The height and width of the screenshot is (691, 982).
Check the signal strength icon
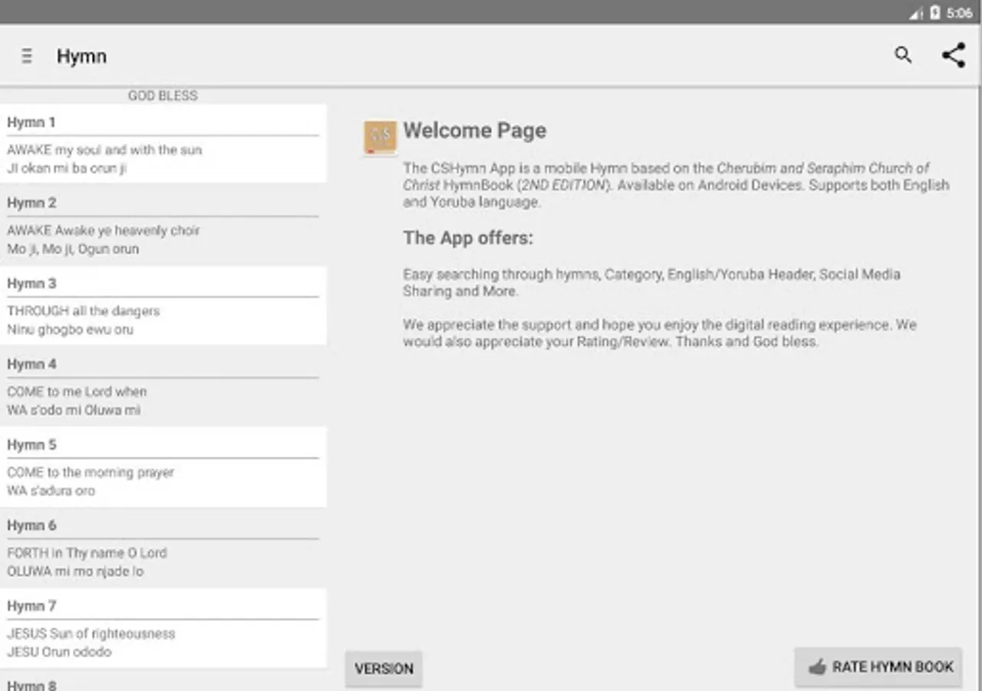point(916,13)
